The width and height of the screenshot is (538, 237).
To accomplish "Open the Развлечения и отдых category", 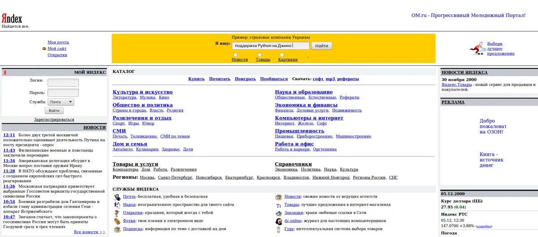I will tap(142, 118).
